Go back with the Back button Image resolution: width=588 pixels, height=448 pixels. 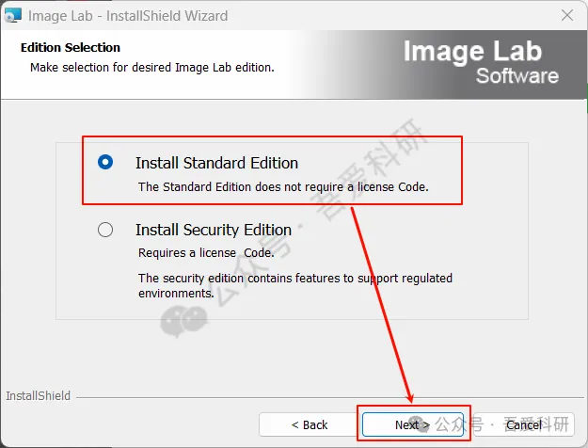coord(309,424)
